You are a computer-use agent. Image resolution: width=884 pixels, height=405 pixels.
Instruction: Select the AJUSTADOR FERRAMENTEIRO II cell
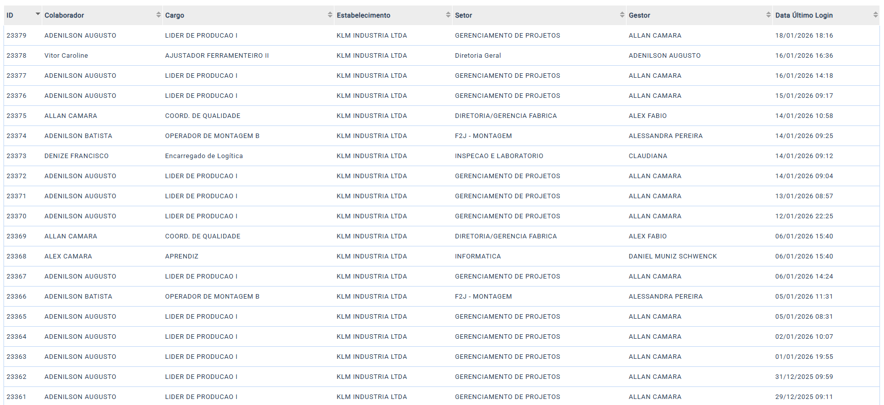point(217,56)
